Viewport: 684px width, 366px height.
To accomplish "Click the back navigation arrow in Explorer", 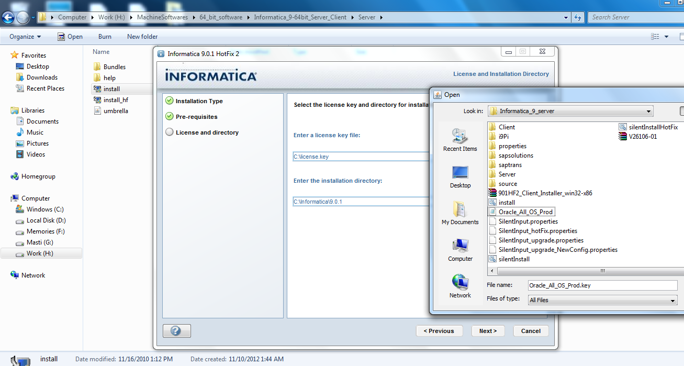I will [8, 17].
